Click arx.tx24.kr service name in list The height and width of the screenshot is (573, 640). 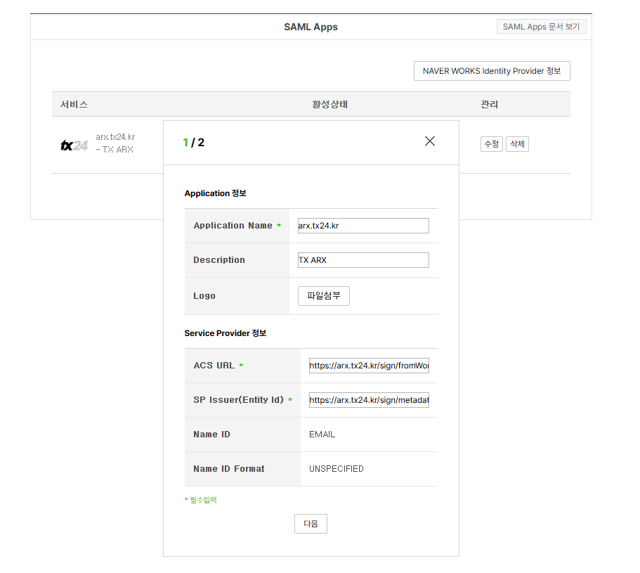[115, 137]
